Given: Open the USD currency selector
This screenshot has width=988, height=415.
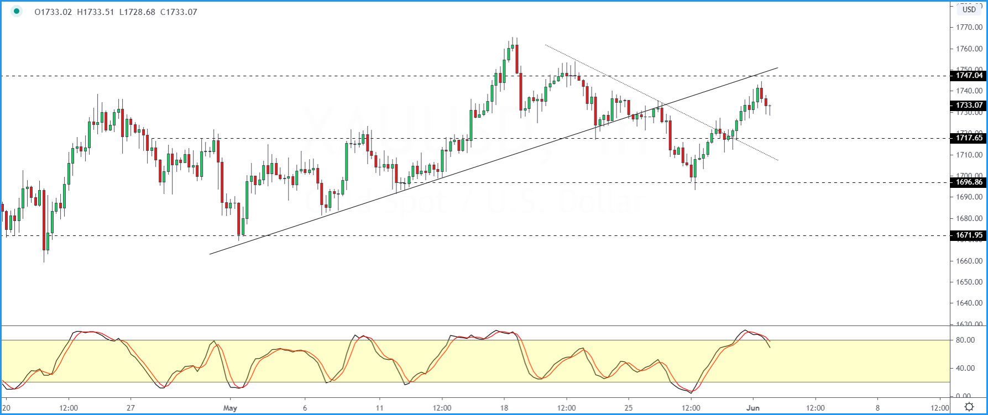Looking at the screenshot, I should (x=969, y=9).
